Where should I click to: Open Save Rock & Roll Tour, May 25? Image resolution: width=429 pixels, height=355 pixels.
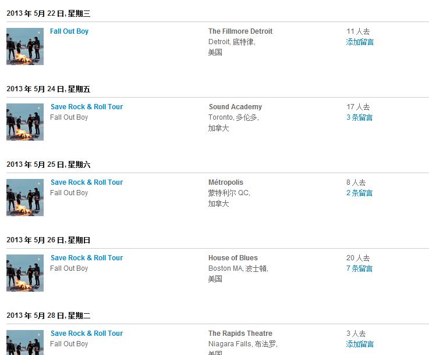click(x=87, y=182)
